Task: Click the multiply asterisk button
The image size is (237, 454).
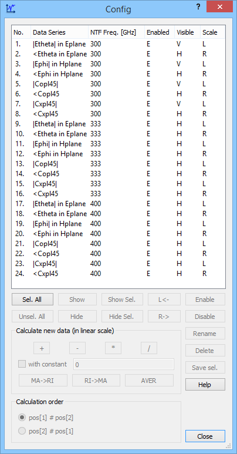Action: coord(113,348)
